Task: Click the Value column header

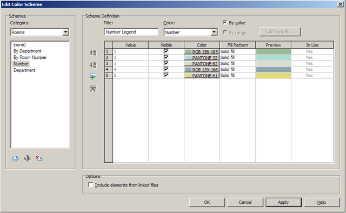Action: (x=130, y=45)
